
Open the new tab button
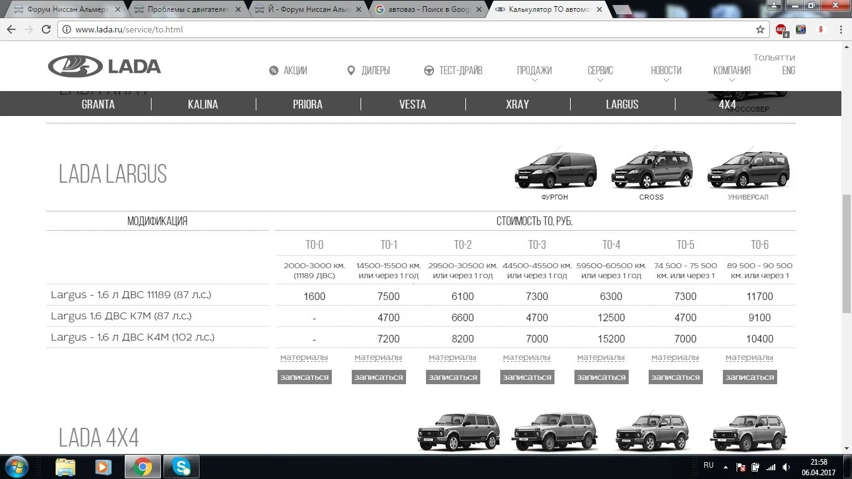tap(622, 10)
